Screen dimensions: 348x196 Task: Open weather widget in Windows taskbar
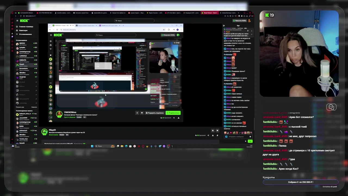coord(16,146)
